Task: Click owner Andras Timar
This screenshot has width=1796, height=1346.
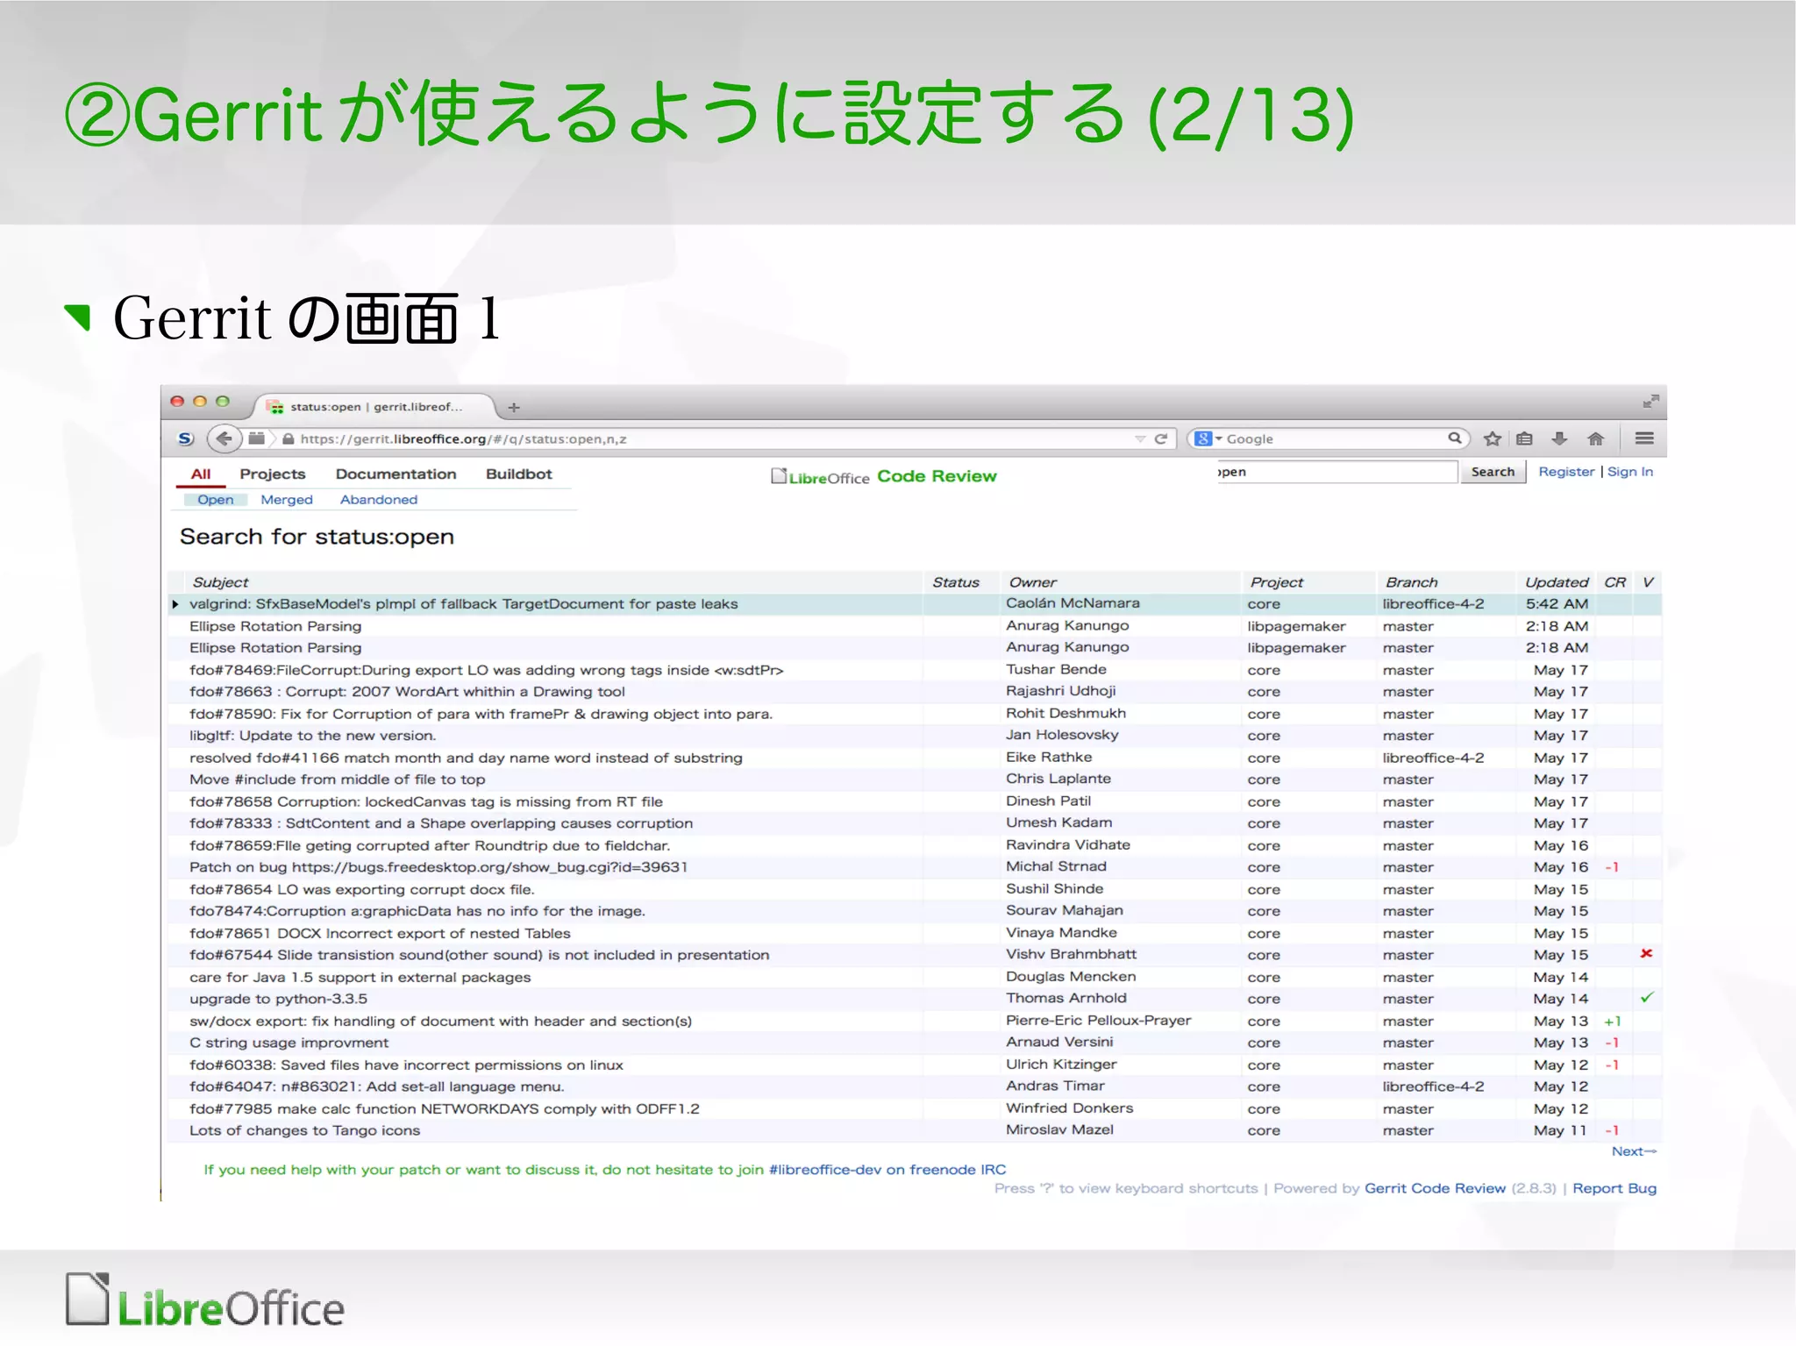Action: pyautogui.click(x=1055, y=1086)
